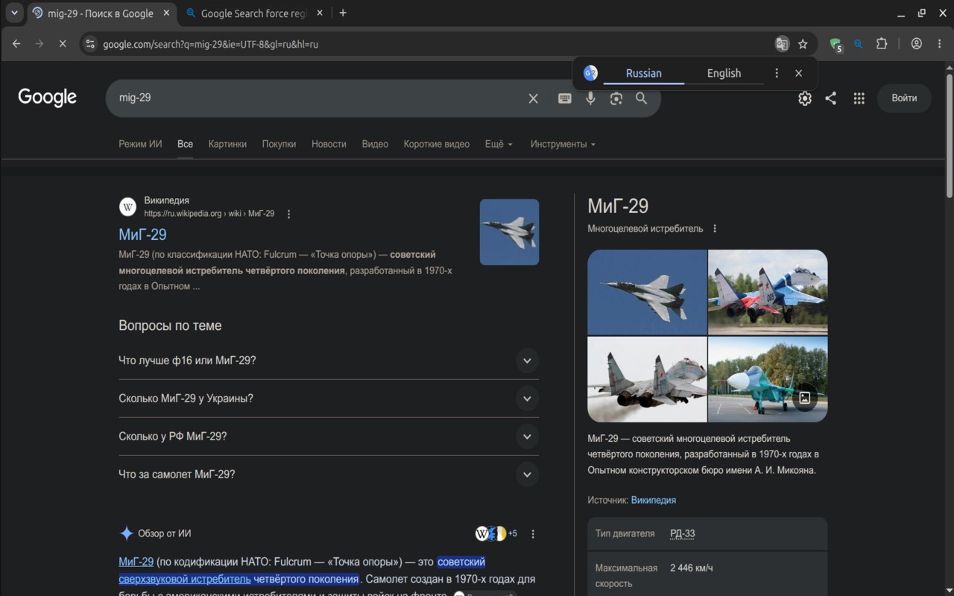Image resolution: width=954 pixels, height=596 pixels.
Task: Open red-white-blue painted MiG photo
Action: (x=768, y=292)
